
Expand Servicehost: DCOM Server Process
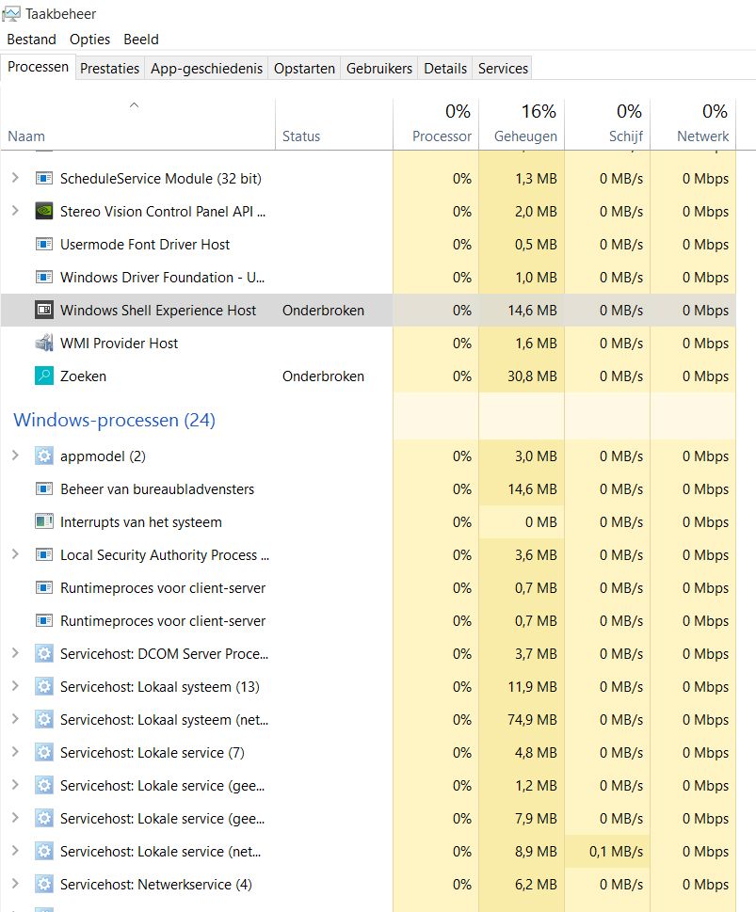(16, 653)
